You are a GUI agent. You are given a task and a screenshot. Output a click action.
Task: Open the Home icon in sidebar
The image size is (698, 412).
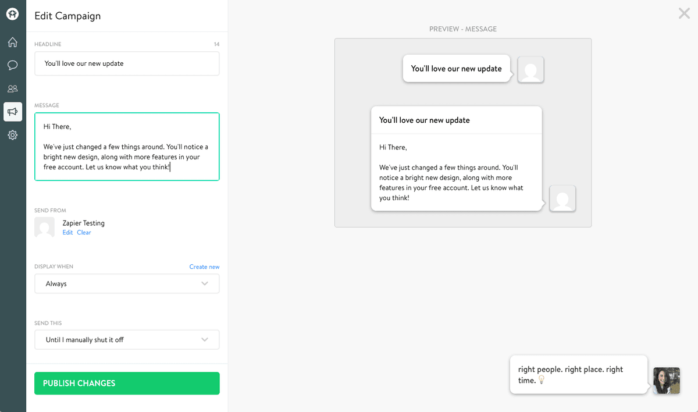[x=13, y=42]
